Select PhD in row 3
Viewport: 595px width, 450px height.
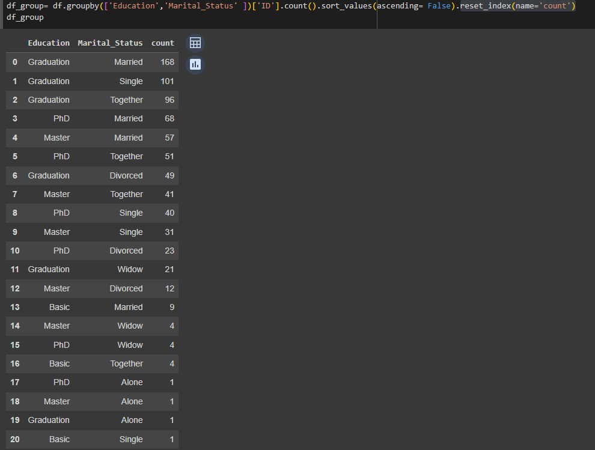point(61,118)
